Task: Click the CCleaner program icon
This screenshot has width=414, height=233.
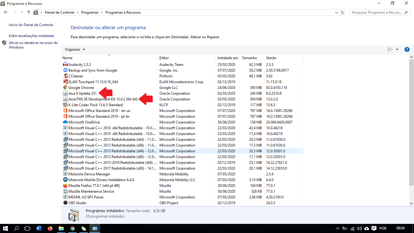Action: [65, 76]
